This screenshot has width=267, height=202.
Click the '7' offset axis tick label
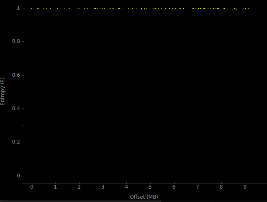[198, 187]
